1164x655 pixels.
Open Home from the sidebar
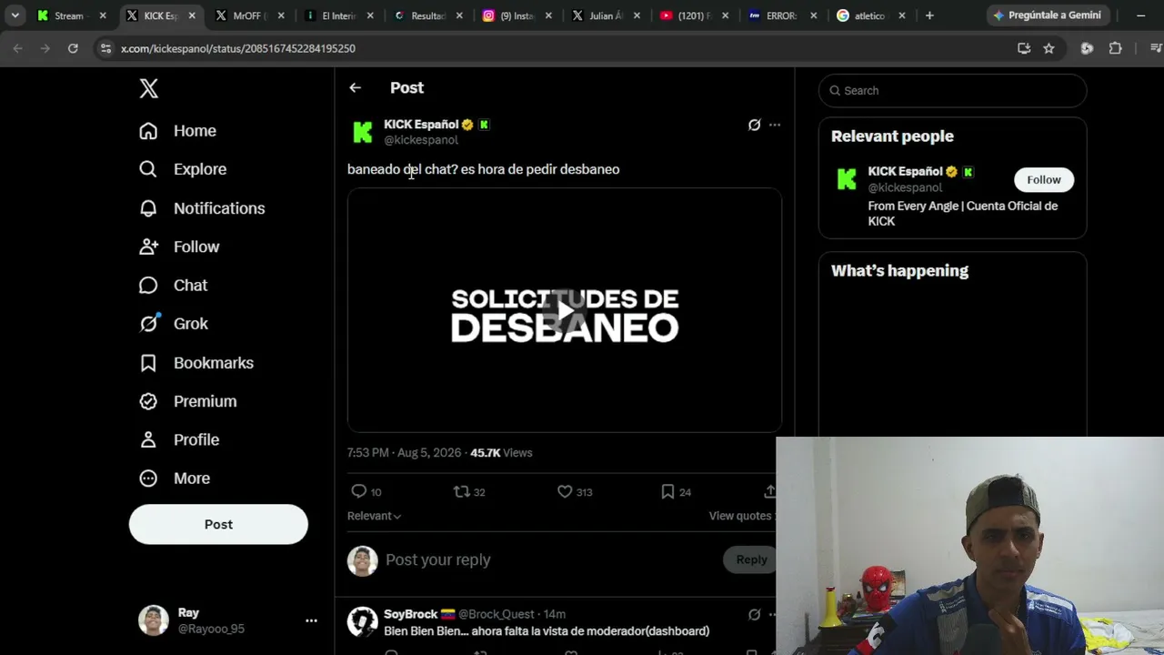pos(178,131)
